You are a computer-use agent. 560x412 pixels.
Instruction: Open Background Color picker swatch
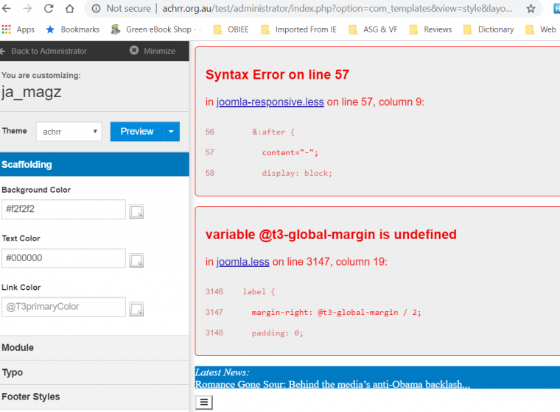point(136,212)
